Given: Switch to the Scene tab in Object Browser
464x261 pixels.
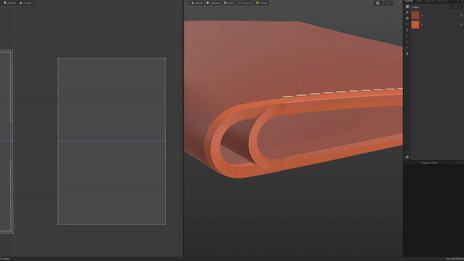Looking at the screenshot, I should tap(419, 1).
